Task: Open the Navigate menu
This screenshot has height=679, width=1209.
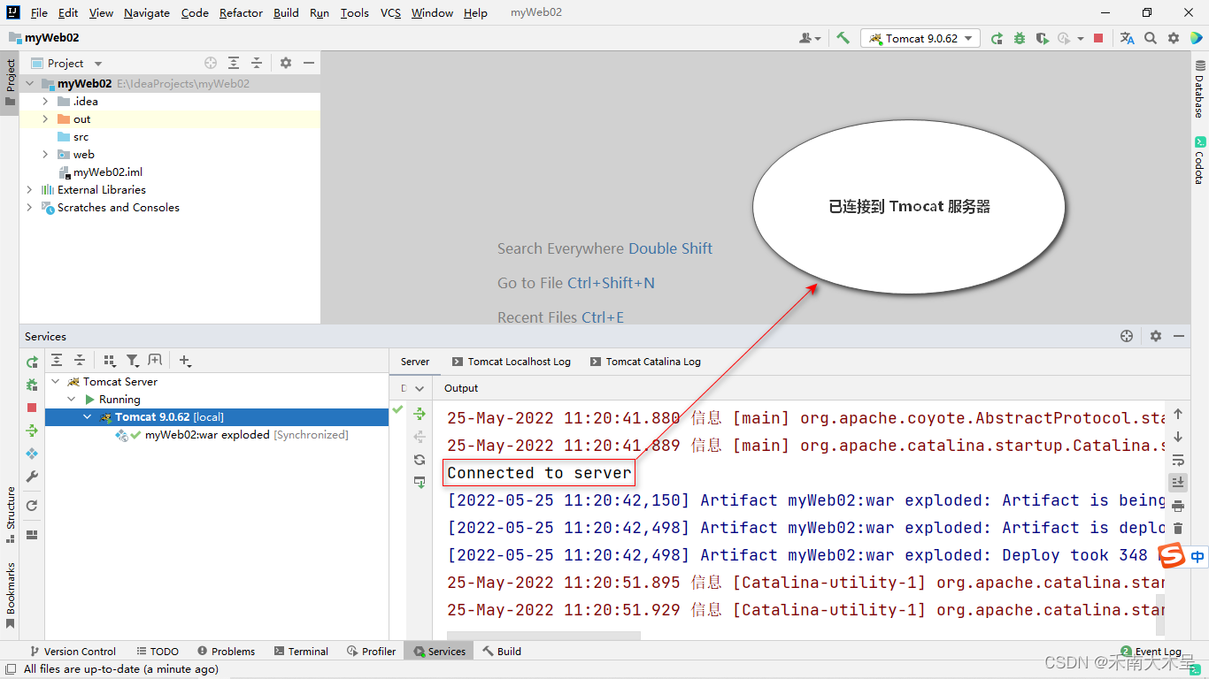Action: click(146, 12)
